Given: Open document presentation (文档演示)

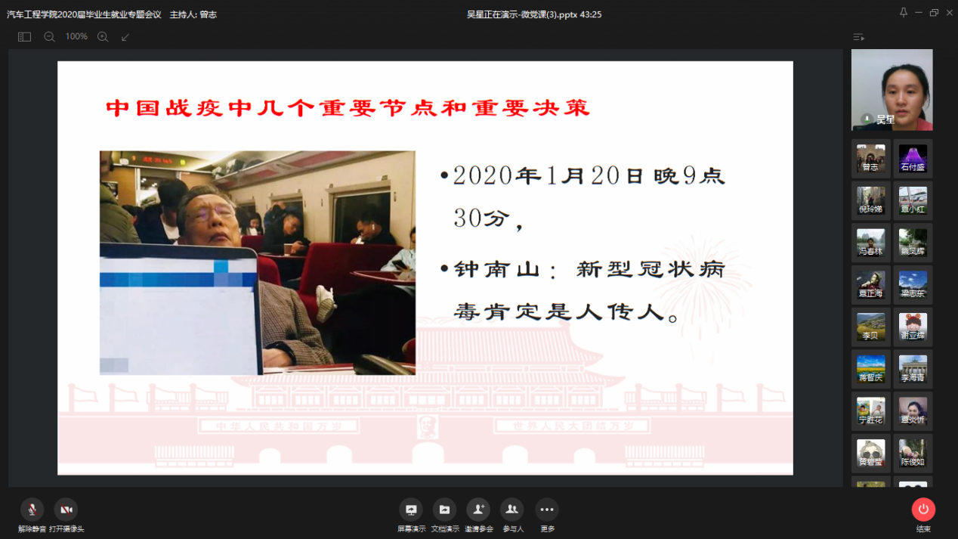Looking at the screenshot, I should coord(444,510).
